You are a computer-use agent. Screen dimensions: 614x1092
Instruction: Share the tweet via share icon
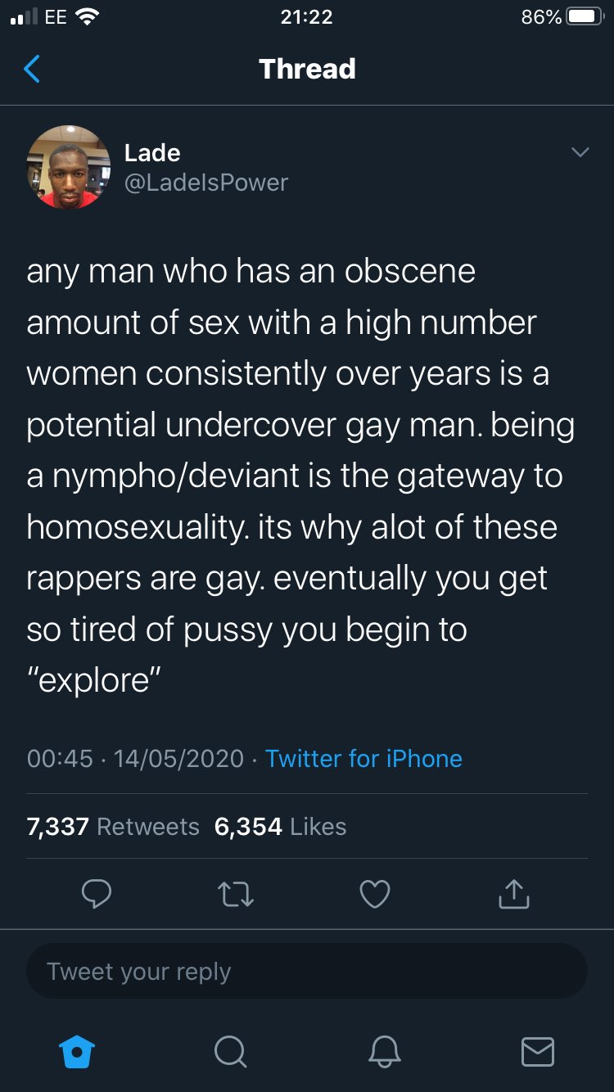click(514, 894)
